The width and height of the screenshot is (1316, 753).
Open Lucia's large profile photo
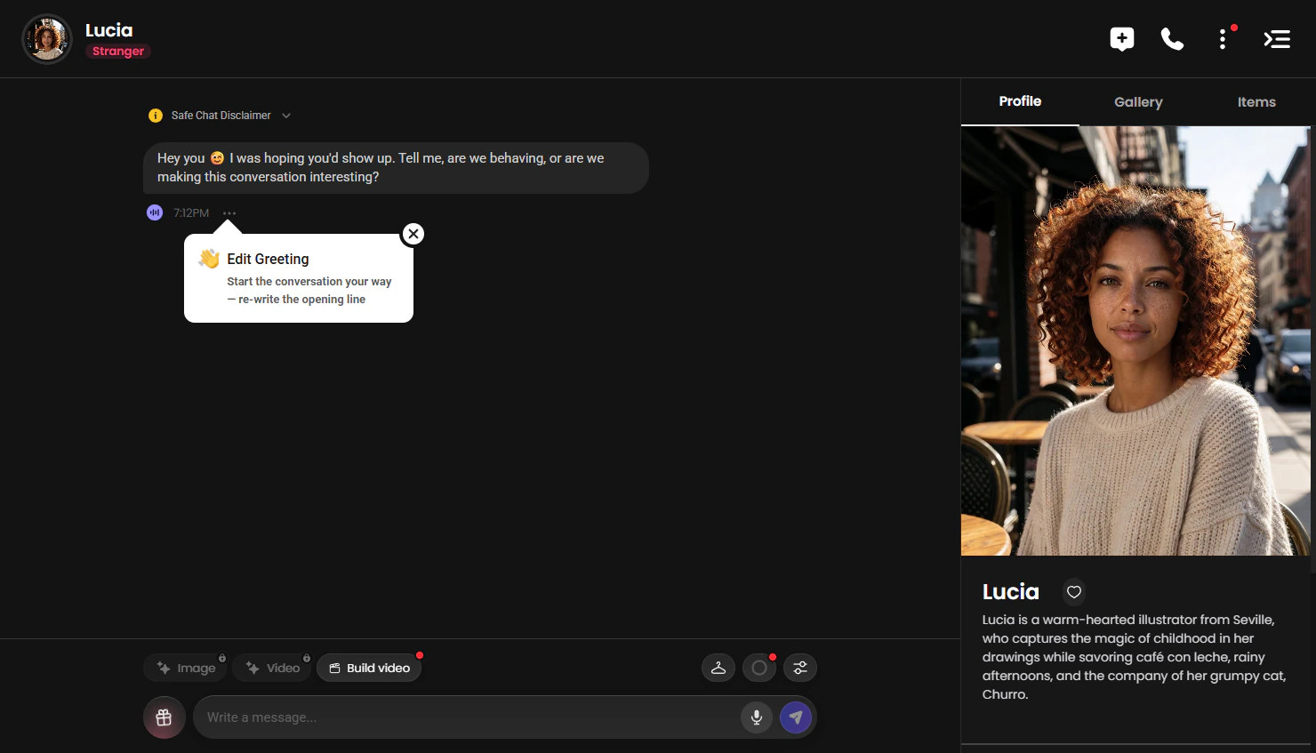tap(1135, 340)
